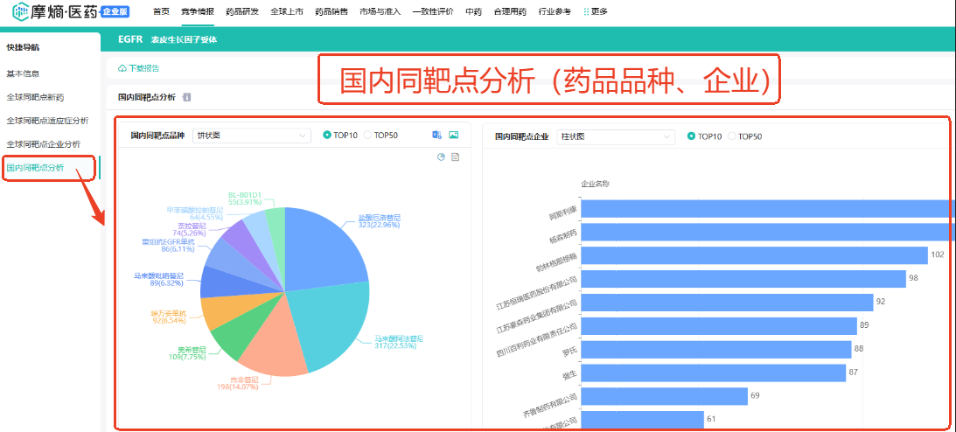Click the 勃林格殷格翰 bar with value 102
Viewport: 956px width, 432px height.
pyautogui.click(x=752, y=254)
